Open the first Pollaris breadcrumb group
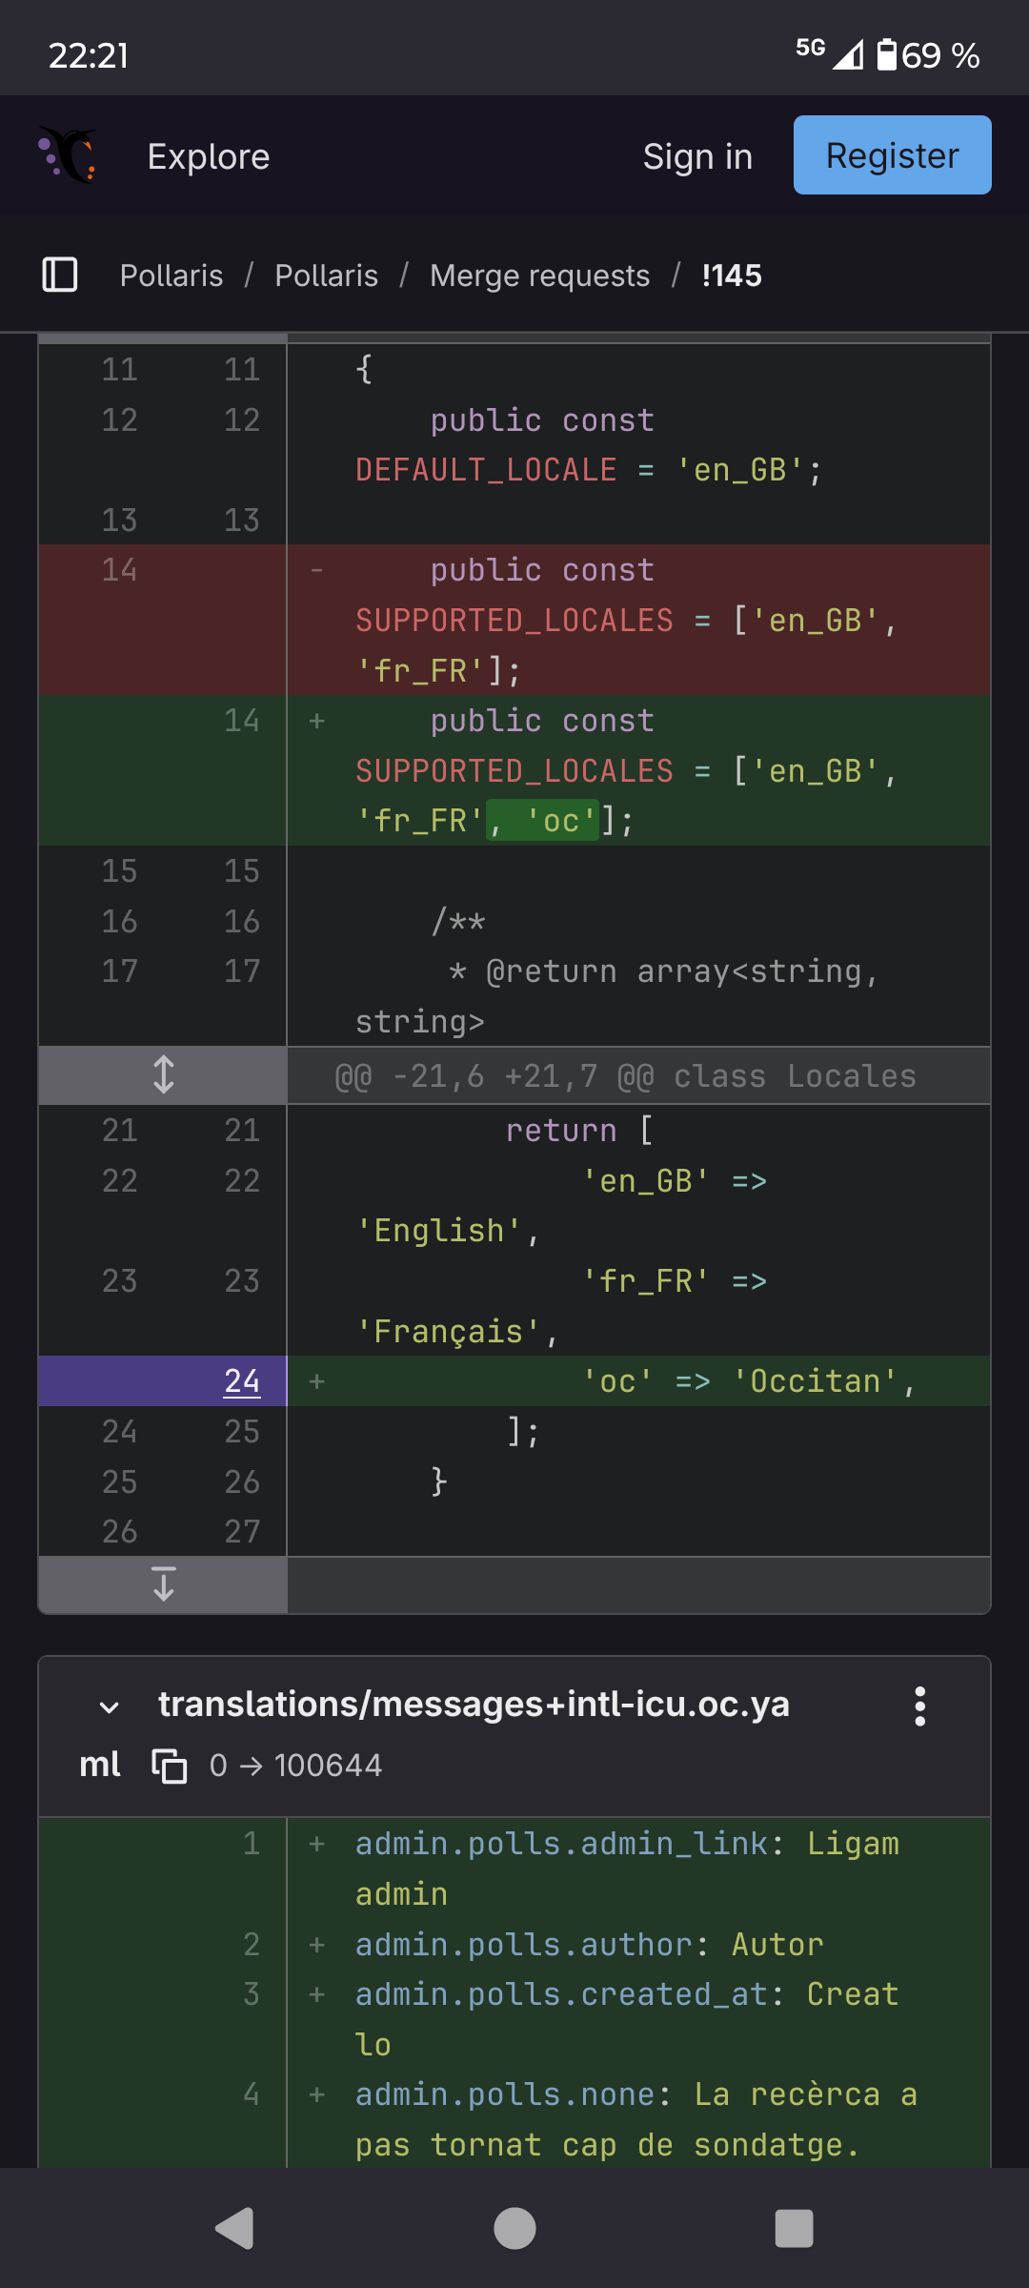 point(171,276)
